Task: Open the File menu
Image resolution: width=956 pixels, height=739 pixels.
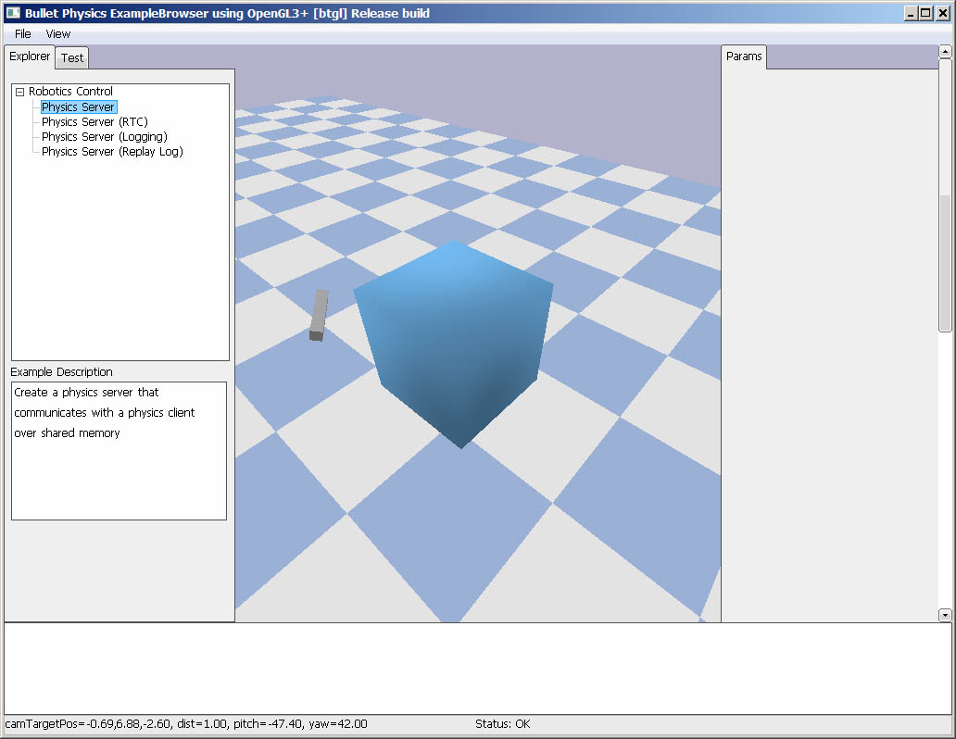Action: pyautogui.click(x=22, y=34)
